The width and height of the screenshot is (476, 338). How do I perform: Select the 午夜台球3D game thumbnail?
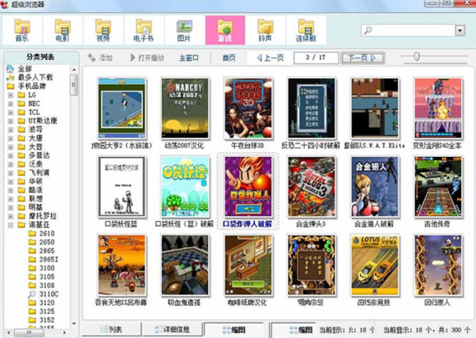point(248,109)
